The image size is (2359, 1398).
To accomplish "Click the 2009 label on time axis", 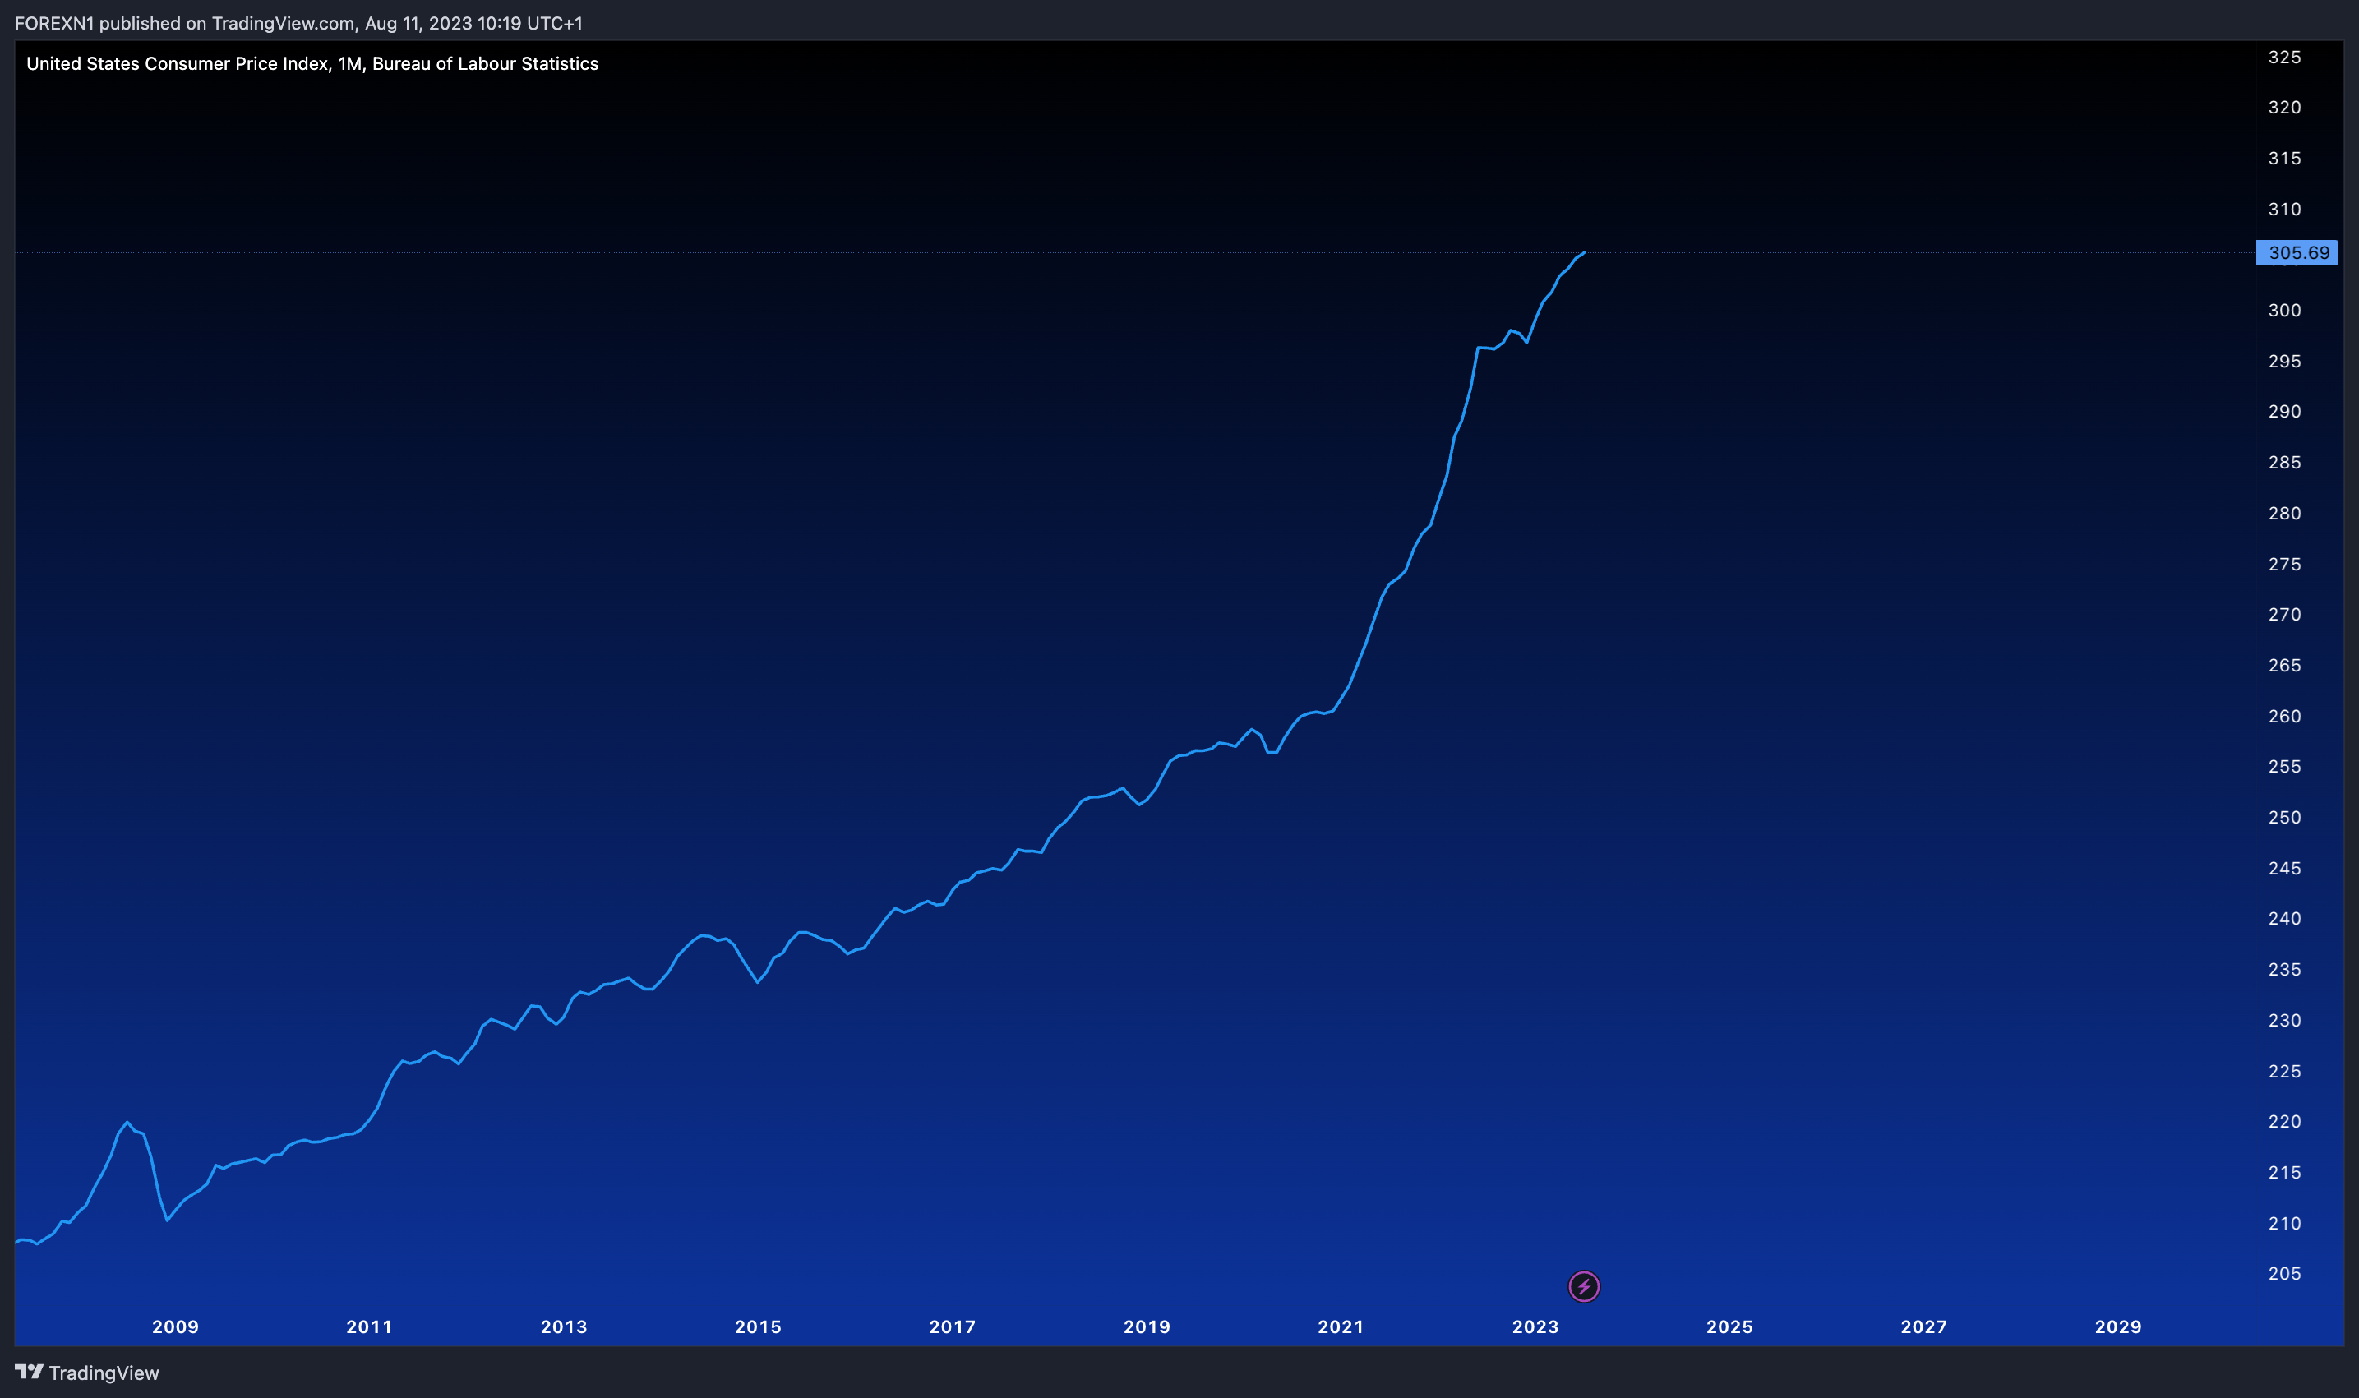I will coord(175,1326).
